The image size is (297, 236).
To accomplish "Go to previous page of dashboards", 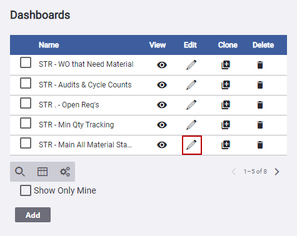I will point(234,172).
